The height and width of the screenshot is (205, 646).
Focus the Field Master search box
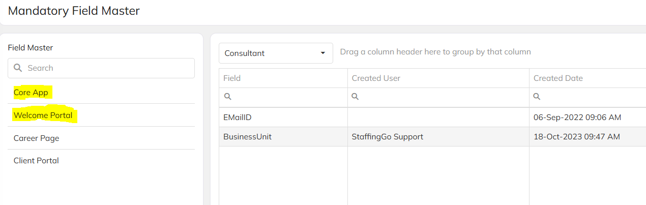click(101, 68)
